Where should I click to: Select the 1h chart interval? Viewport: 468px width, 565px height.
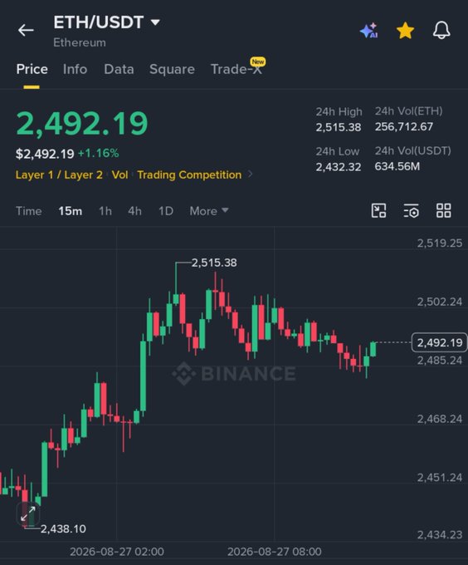[x=105, y=211]
